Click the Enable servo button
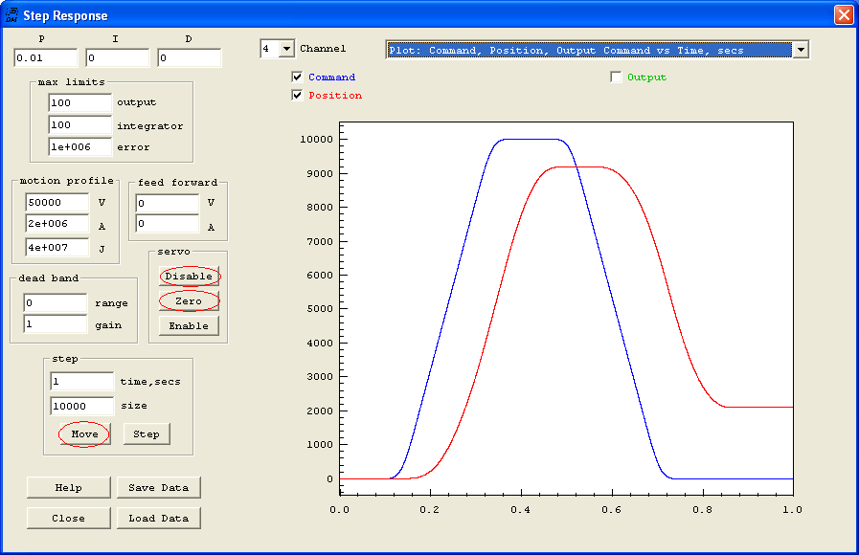This screenshot has width=859, height=555. click(189, 326)
